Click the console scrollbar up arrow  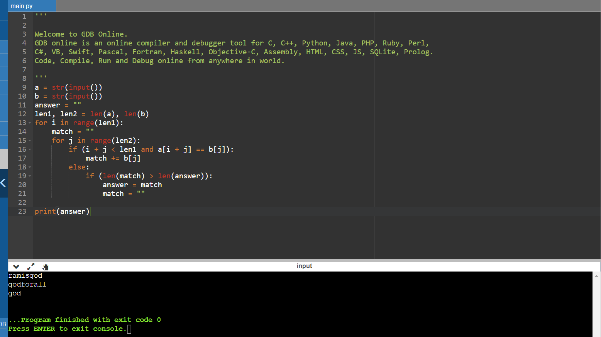pos(596,276)
